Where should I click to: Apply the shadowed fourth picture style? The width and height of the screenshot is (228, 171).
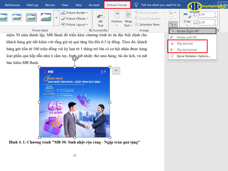(46, 17)
